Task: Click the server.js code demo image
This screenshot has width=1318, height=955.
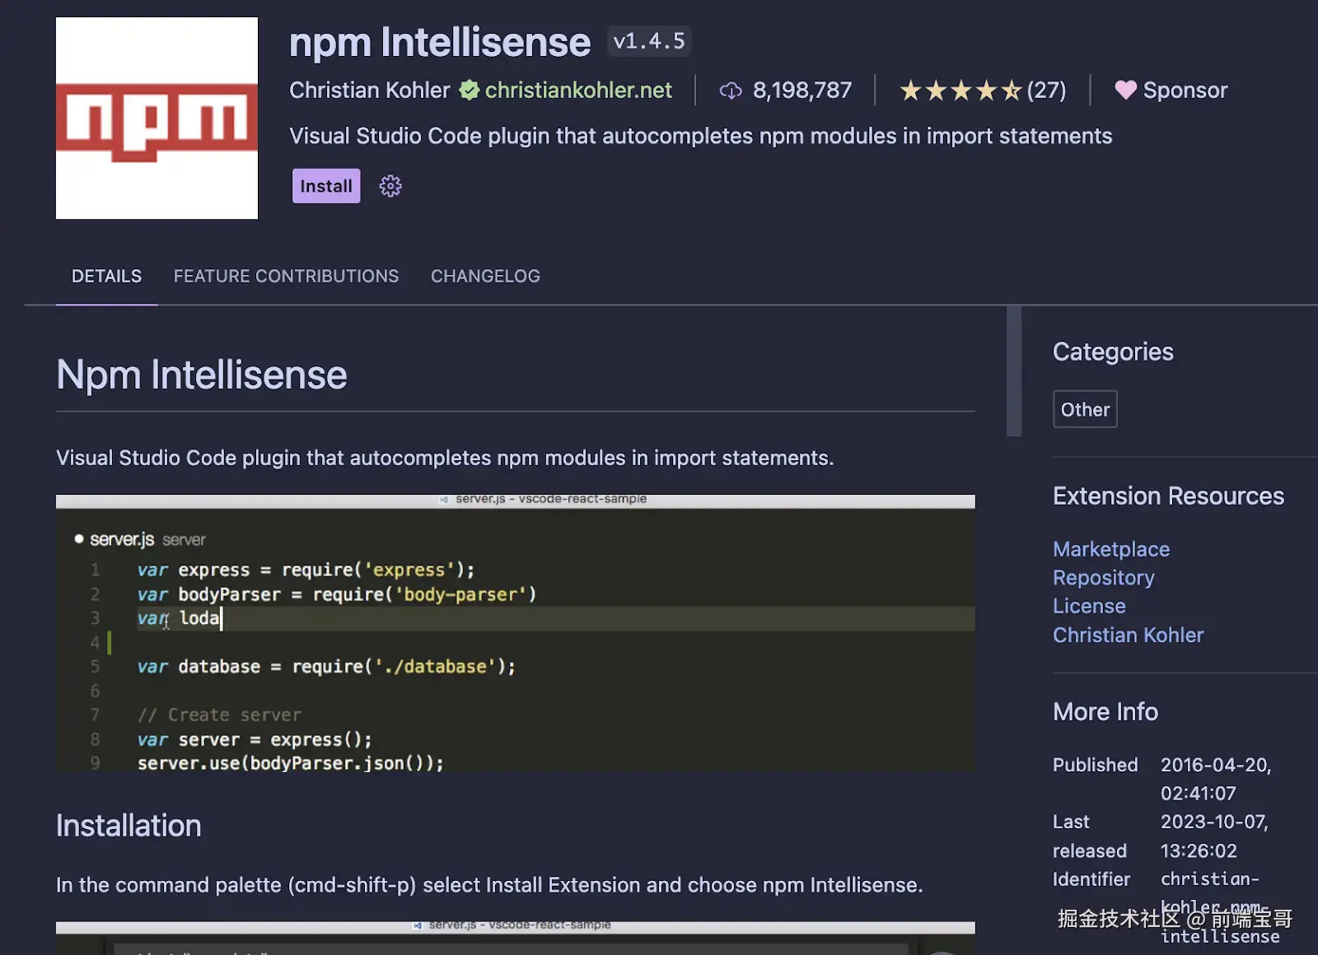Action: click(x=516, y=633)
